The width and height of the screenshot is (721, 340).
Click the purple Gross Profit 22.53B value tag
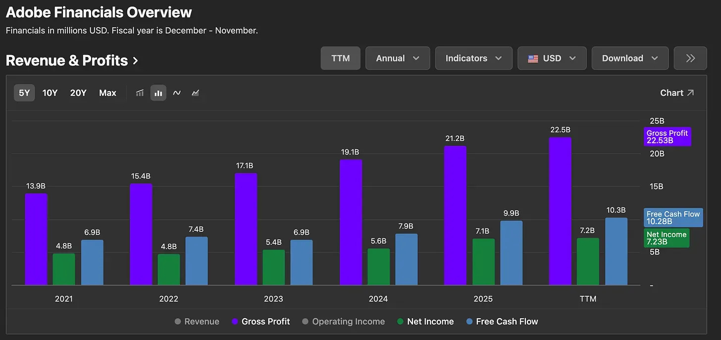[x=668, y=137]
